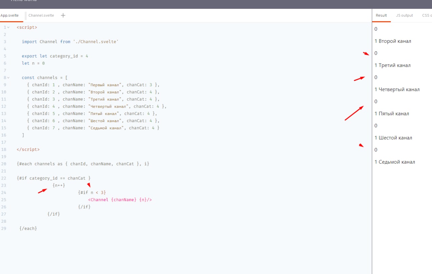Click the '<Channel {chanName} {n}/>' component line
This screenshot has height=274, width=432.
120,199
